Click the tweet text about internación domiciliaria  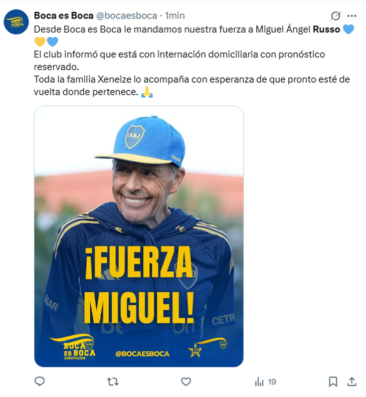tap(179, 61)
